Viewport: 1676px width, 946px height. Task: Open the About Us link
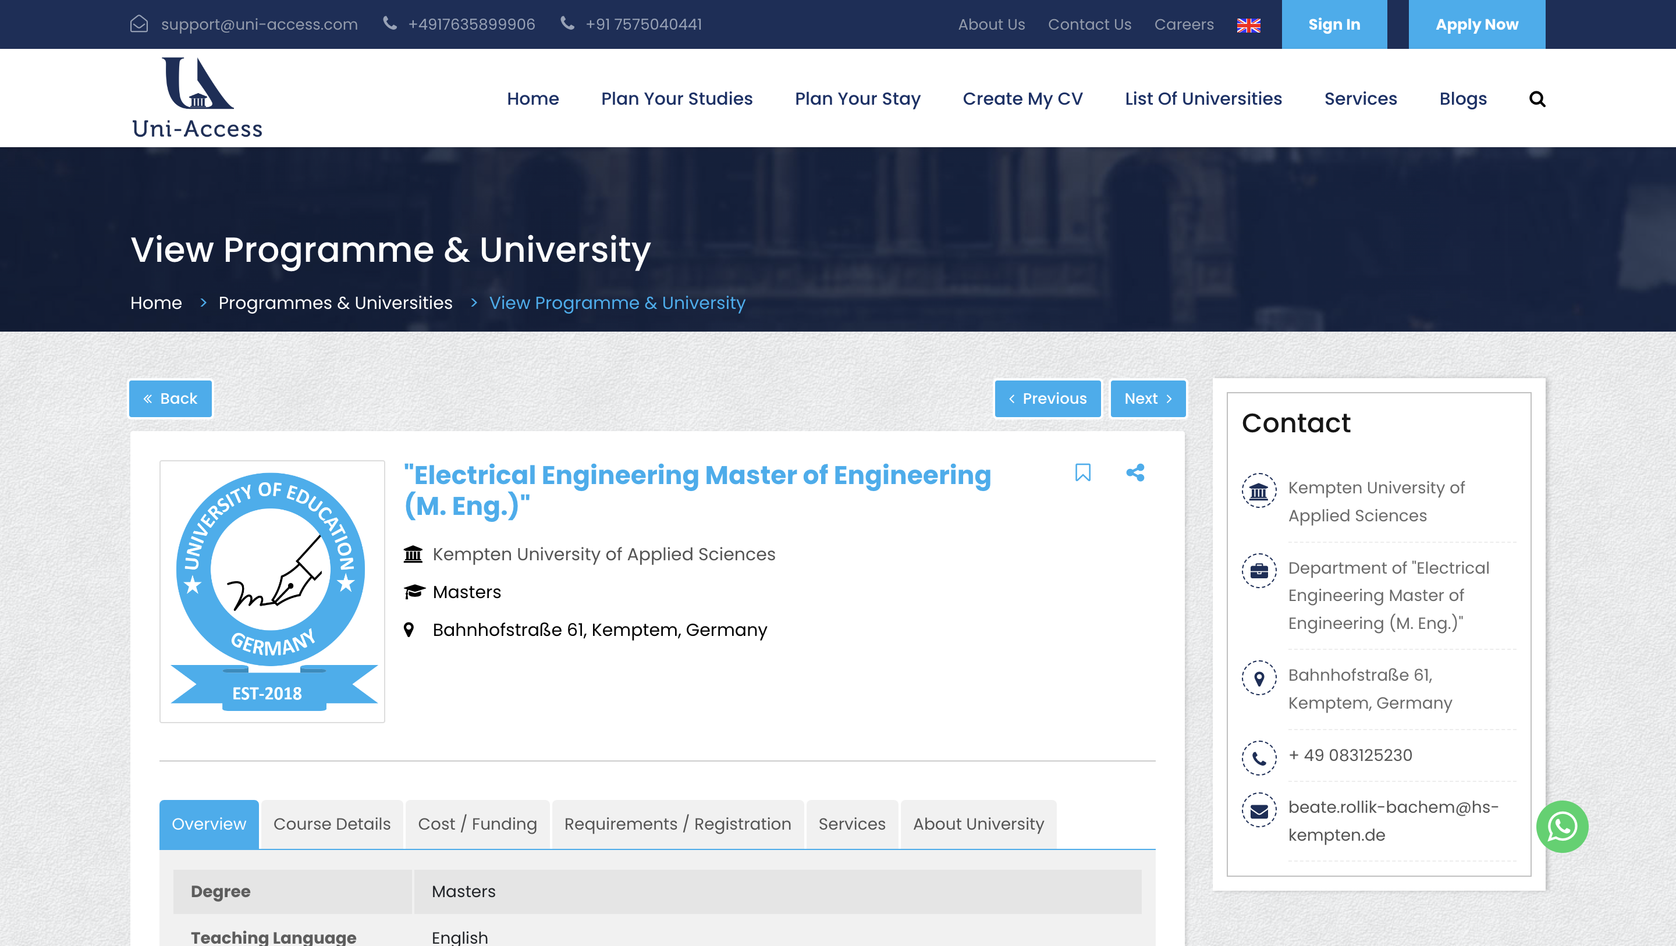tap(991, 24)
